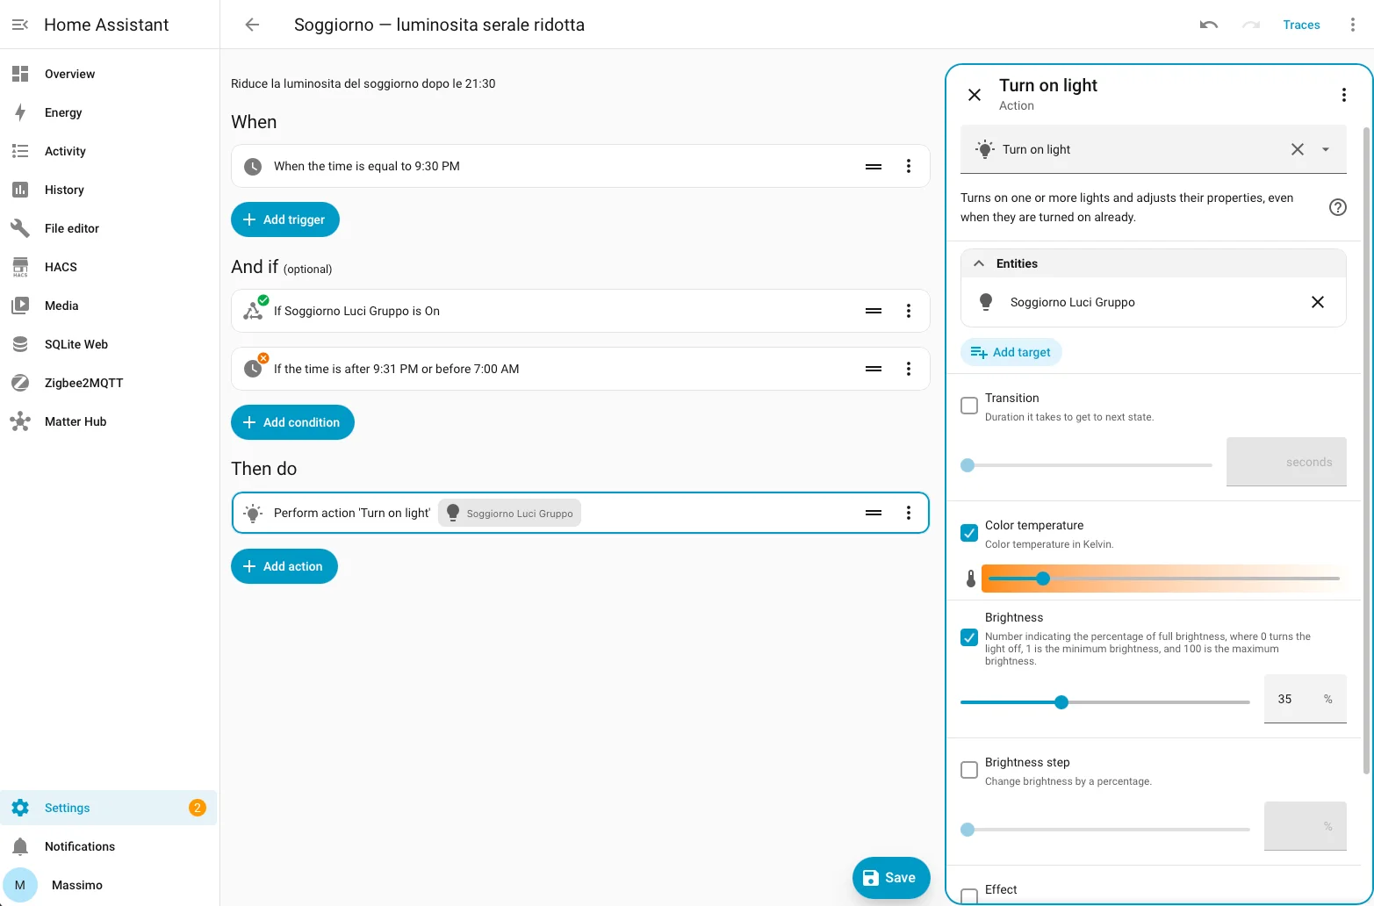Open menu for the 9:30 PM trigger
1374x906 pixels.
click(x=909, y=166)
